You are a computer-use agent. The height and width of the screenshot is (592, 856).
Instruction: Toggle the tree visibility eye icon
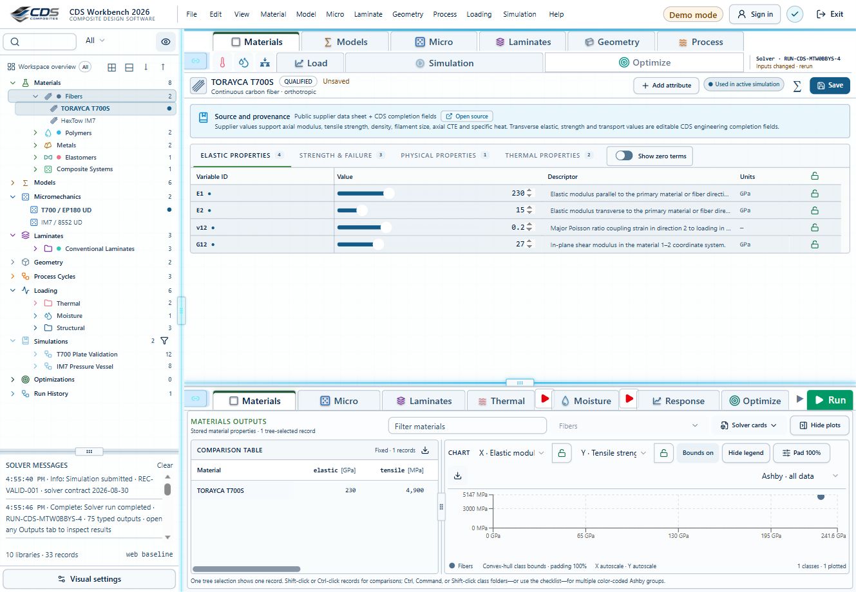(166, 42)
